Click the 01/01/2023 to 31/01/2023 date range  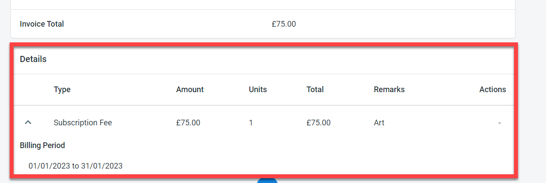coord(75,166)
